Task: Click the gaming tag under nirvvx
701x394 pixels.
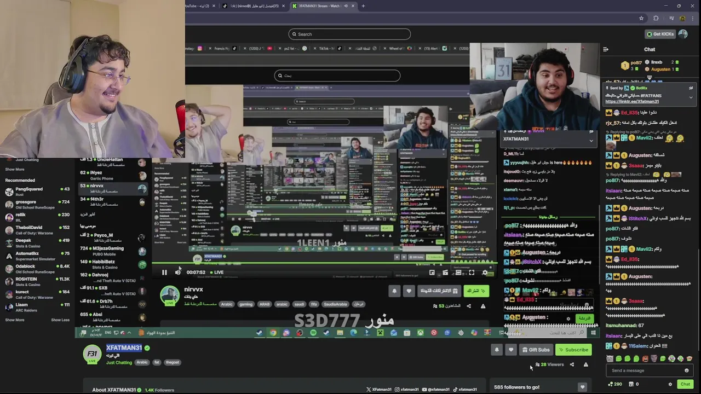Action: pos(246,304)
